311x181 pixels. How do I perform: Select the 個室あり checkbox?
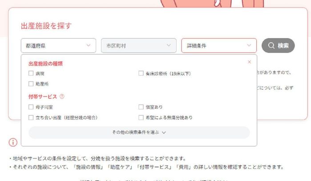click(141, 107)
